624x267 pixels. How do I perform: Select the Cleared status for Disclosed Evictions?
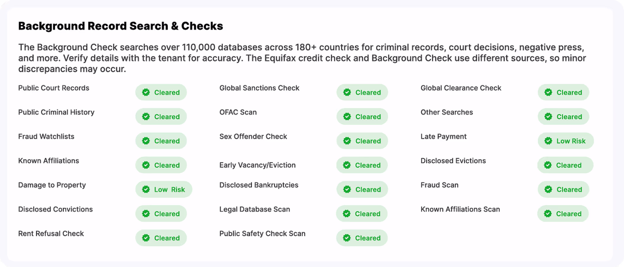click(565, 165)
